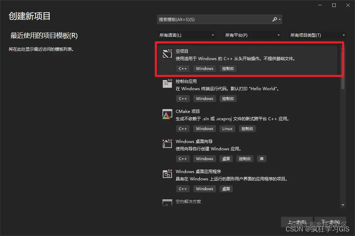The height and width of the screenshot is (236, 355).
Task: Open the 所有项目类型 filter dropdown
Action: (x=318, y=35)
